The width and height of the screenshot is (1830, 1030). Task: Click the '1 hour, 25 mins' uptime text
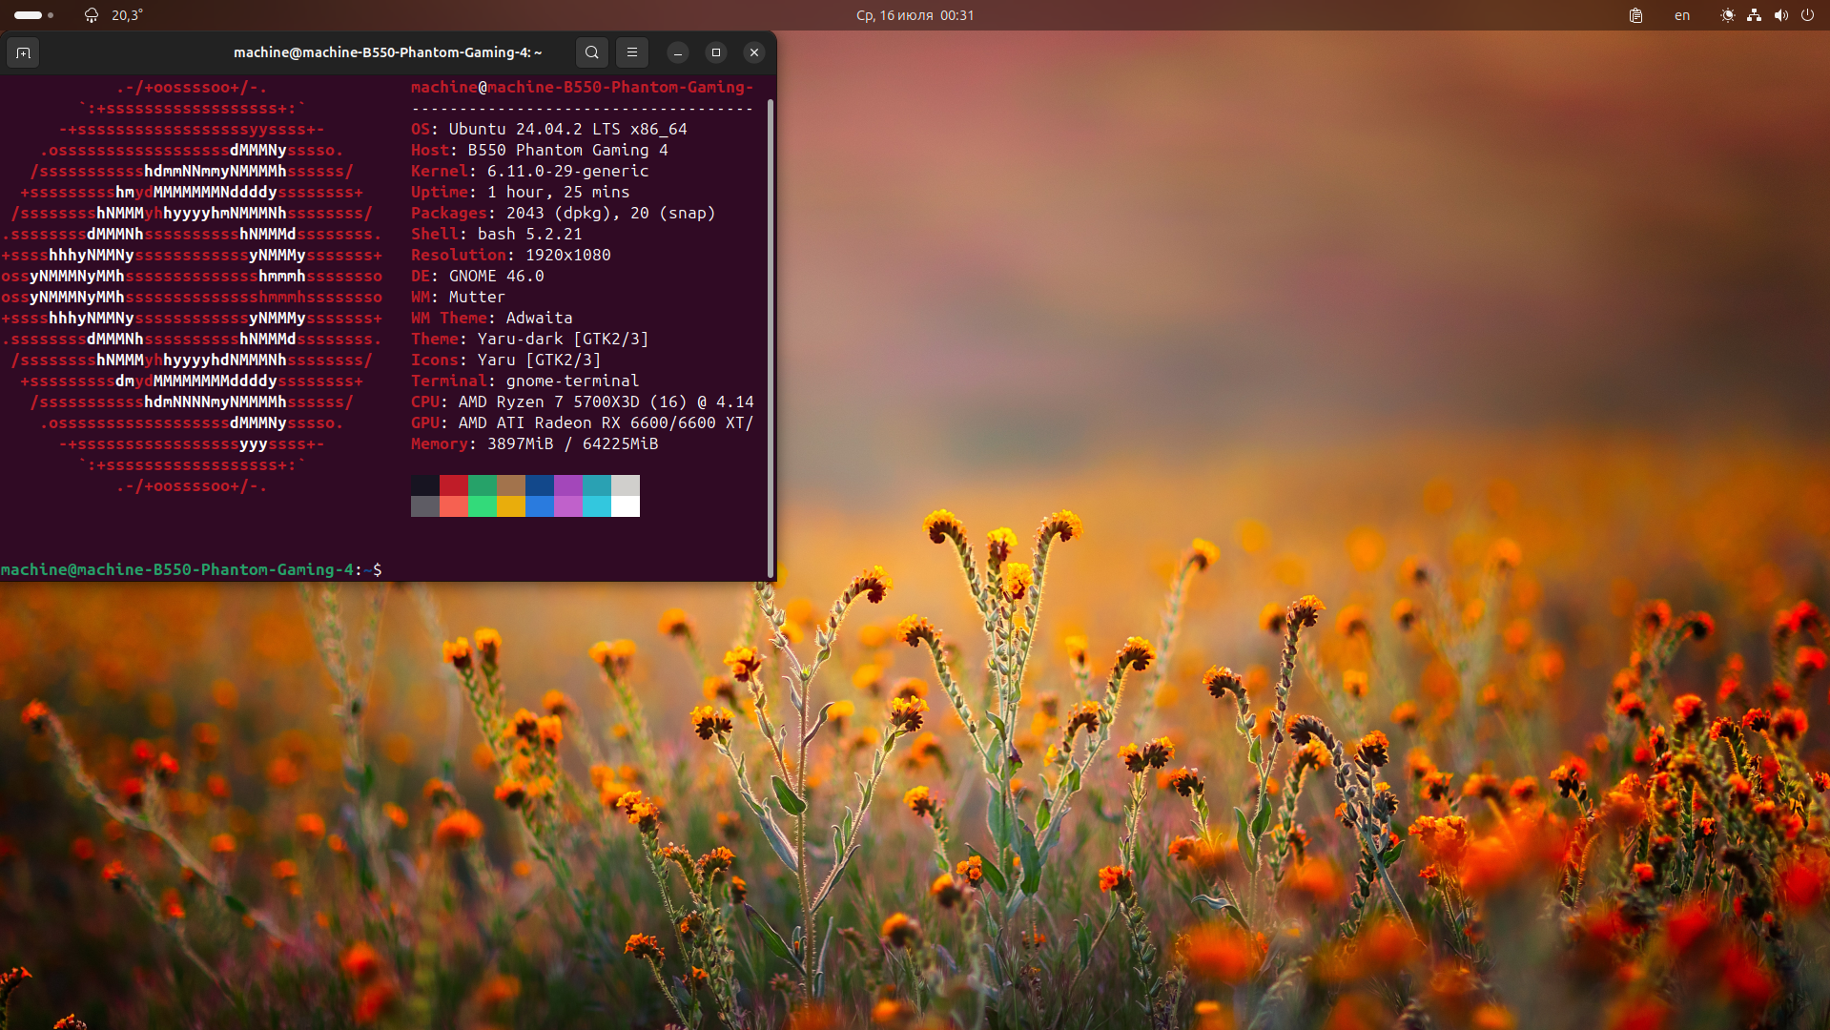[559, 192]
